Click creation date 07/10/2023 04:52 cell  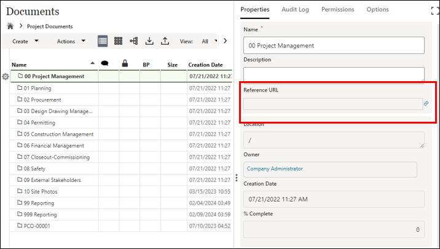210,226
